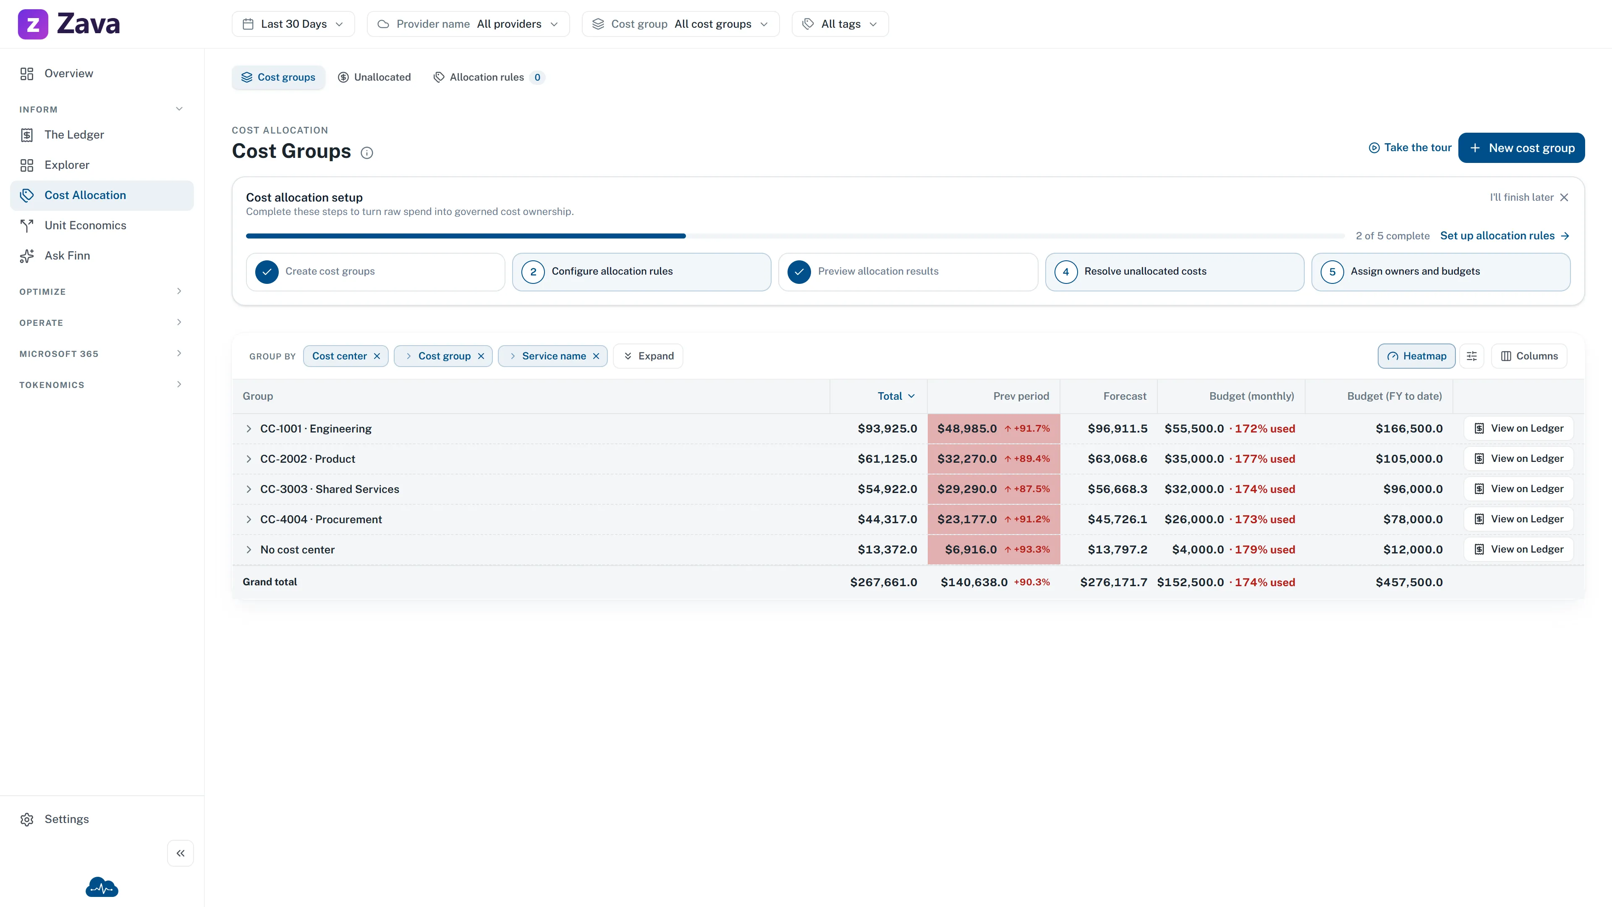Click the info icon beside Cost Groups
Screen dimensions: 1612x907
(367, 153)
